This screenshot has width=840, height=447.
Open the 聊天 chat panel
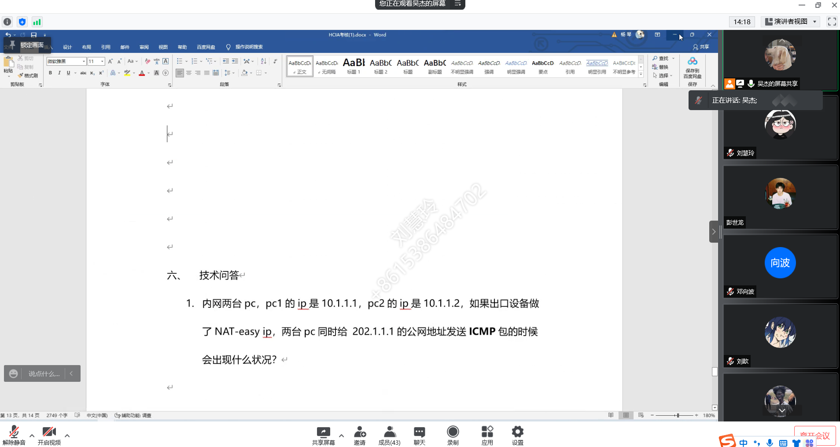[420, 436]
